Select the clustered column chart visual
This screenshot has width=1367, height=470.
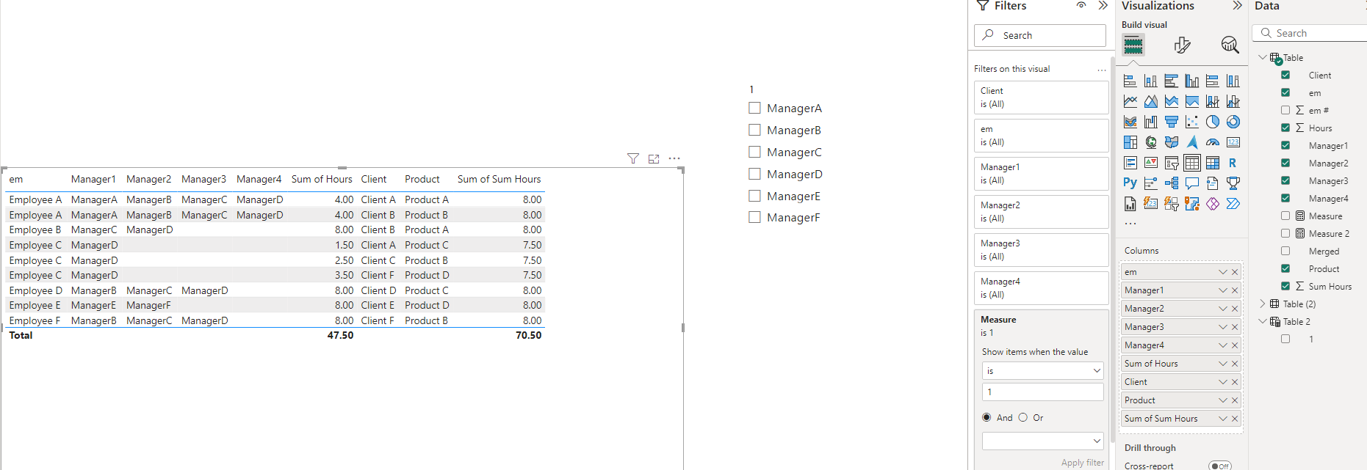tap(1192, 81)
